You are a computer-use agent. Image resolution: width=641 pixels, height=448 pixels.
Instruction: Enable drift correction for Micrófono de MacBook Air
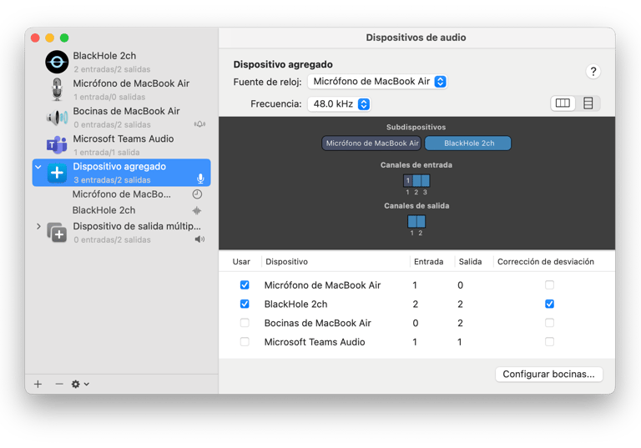click(x=549, y=285)
